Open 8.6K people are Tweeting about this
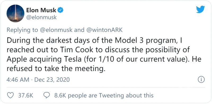 pyautogui.click(x=104, y=96)
